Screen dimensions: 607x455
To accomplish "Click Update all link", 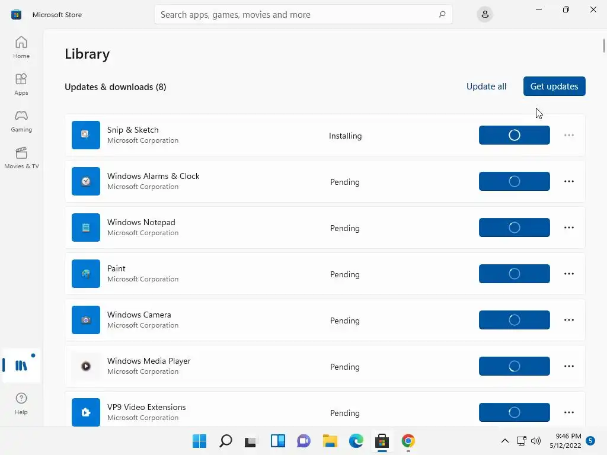I will click(x=486, y=86).
